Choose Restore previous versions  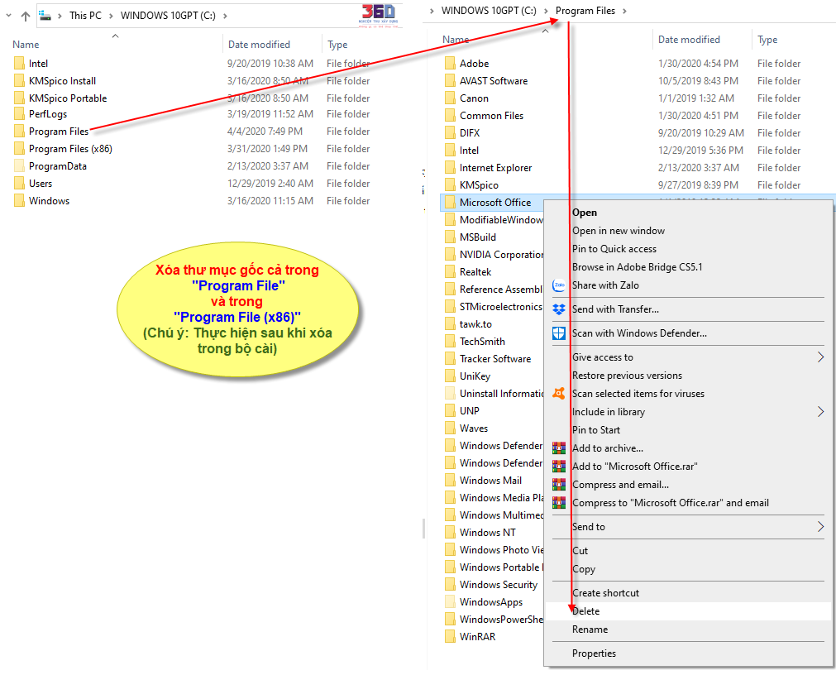tap(627, 376)
